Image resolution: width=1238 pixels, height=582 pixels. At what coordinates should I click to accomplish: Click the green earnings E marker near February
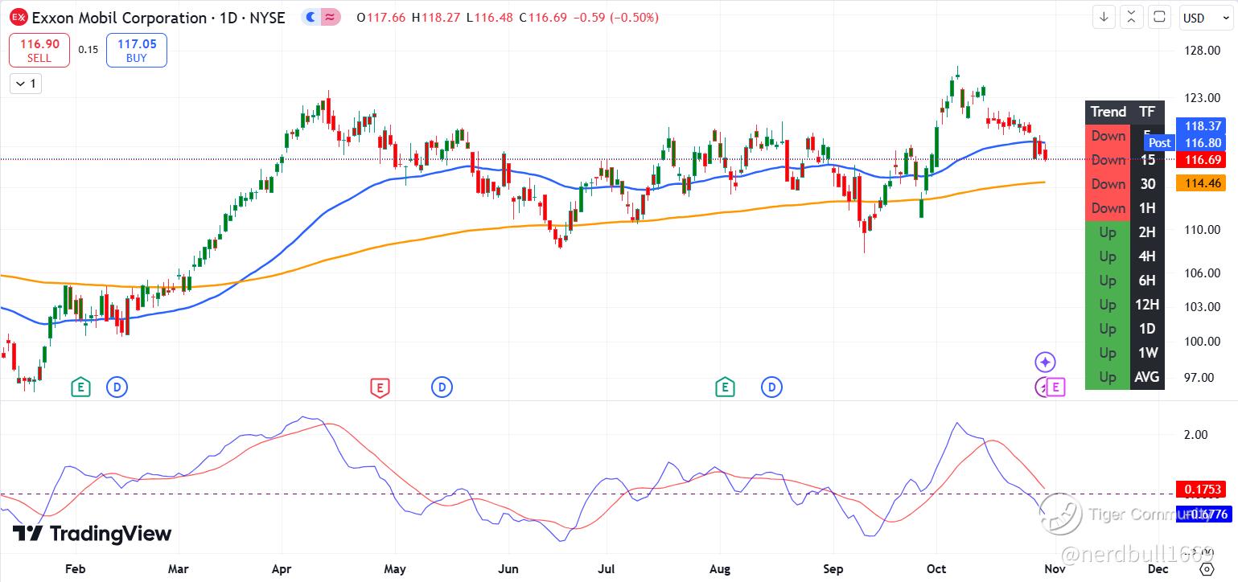(x=80, y=387)
